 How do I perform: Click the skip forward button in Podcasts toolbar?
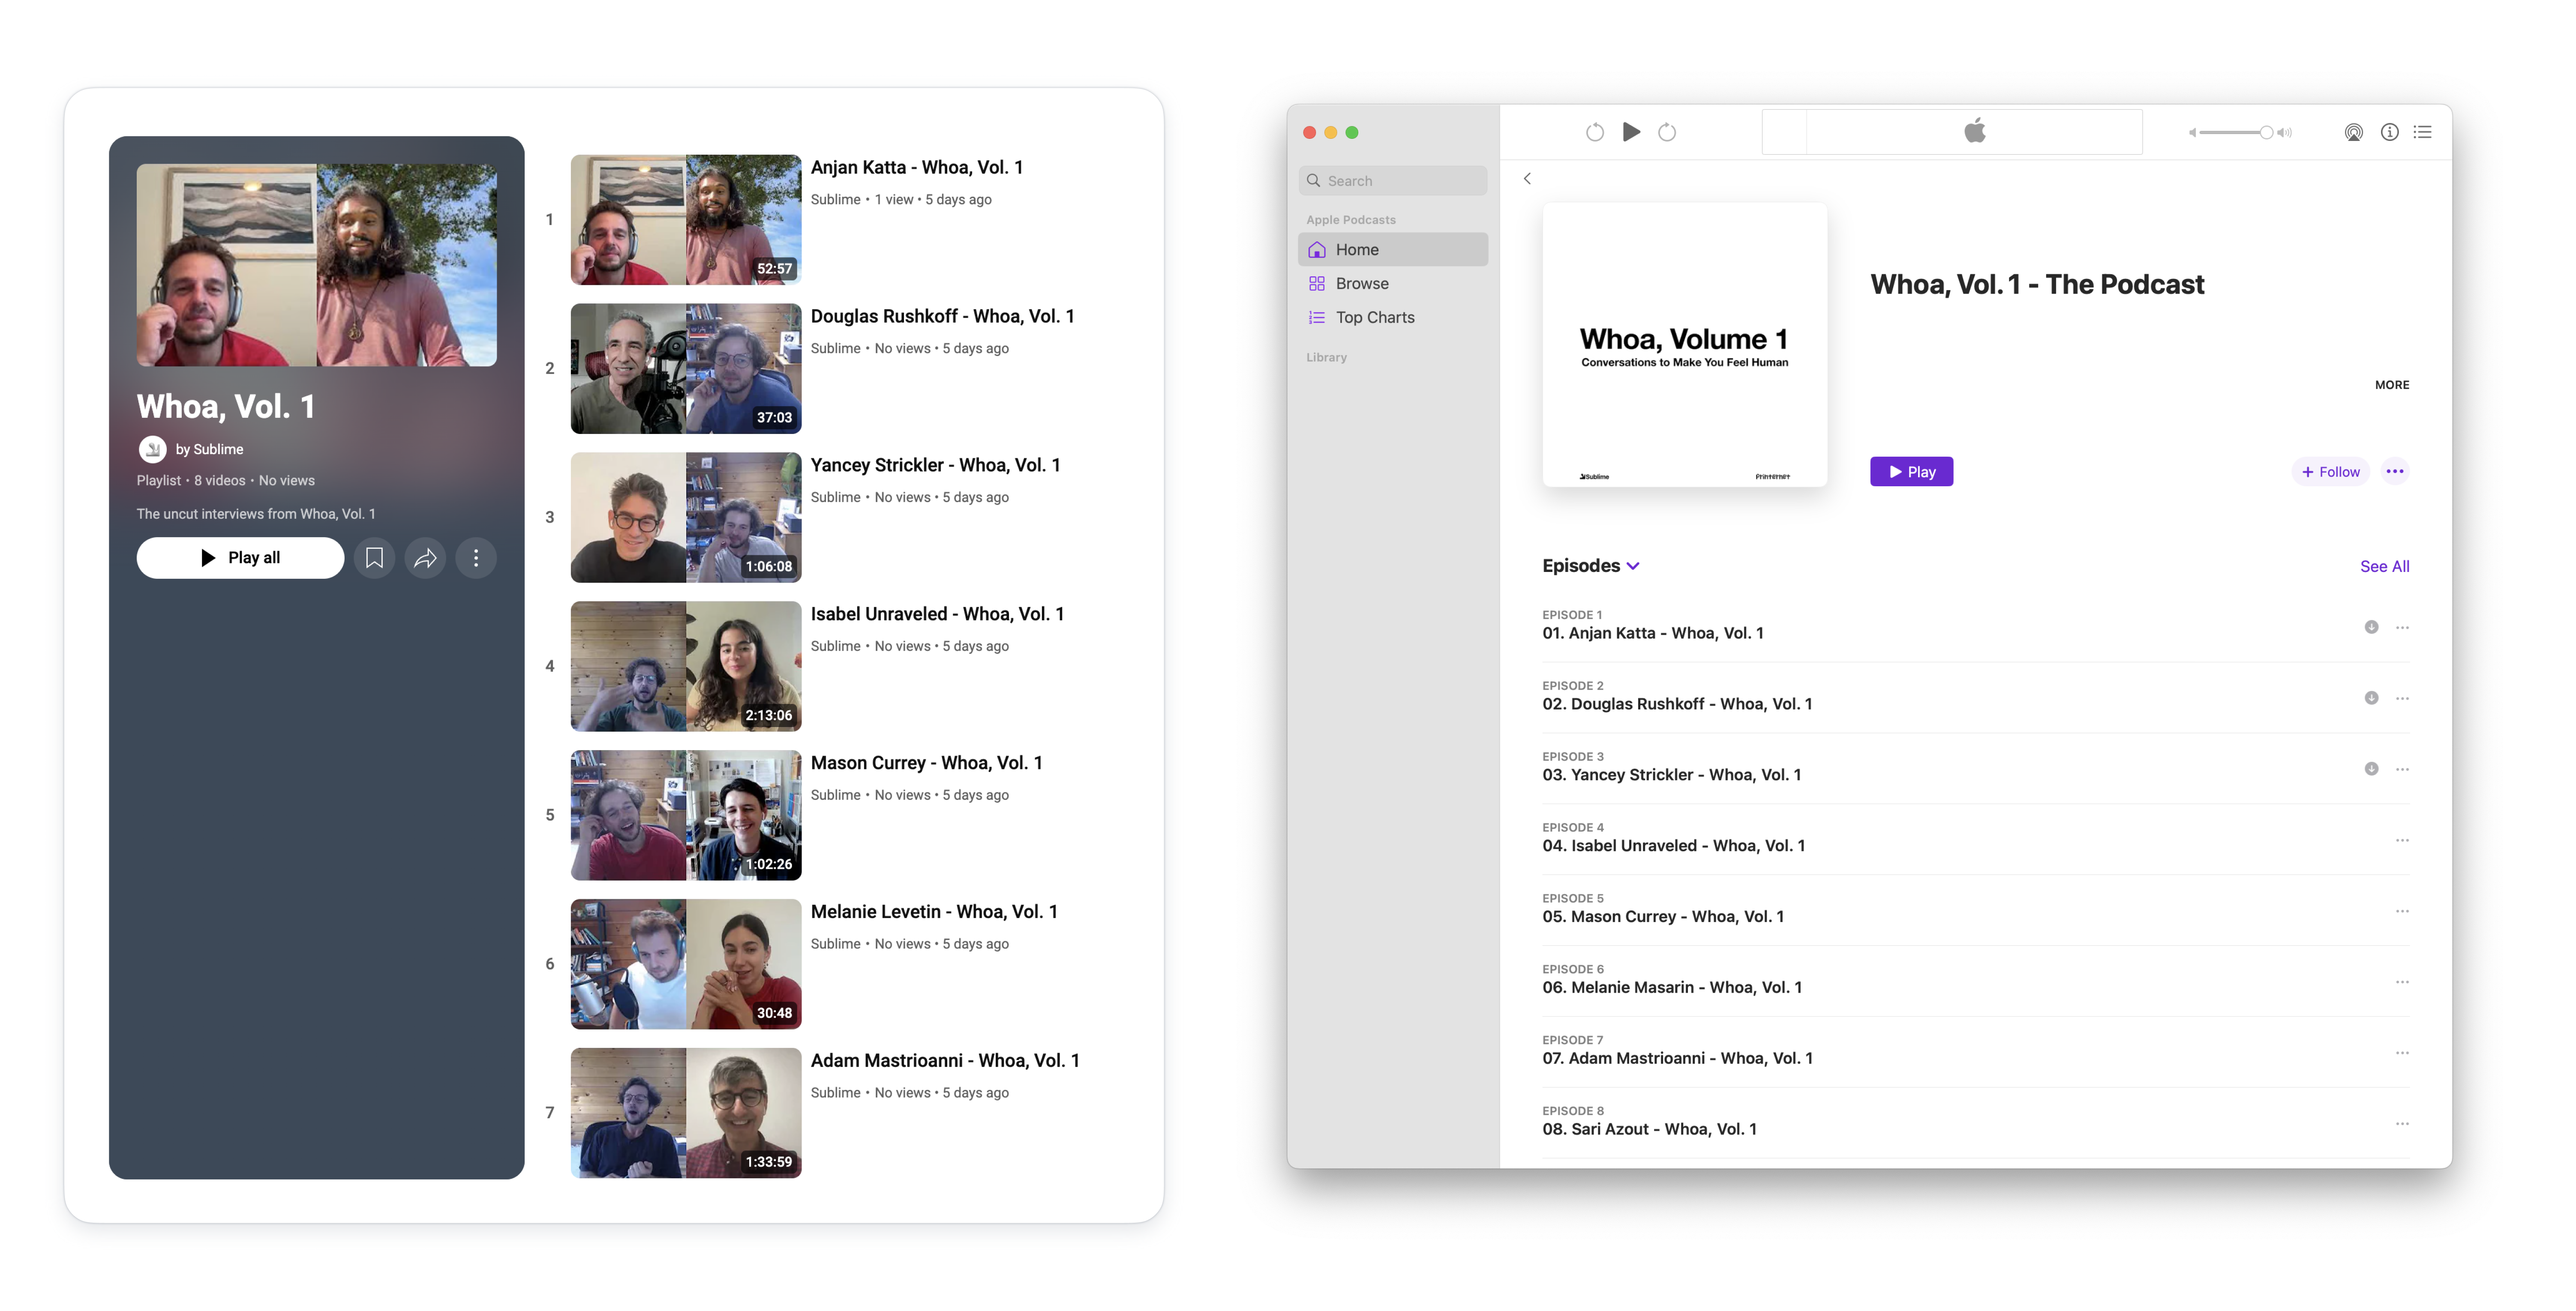pyautogui.click(x=1667, y=132)
